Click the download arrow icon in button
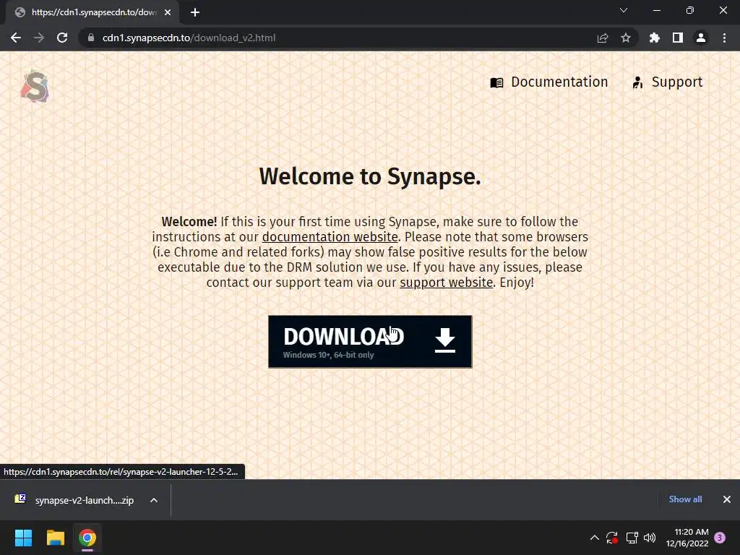 [x=444, y=340]
